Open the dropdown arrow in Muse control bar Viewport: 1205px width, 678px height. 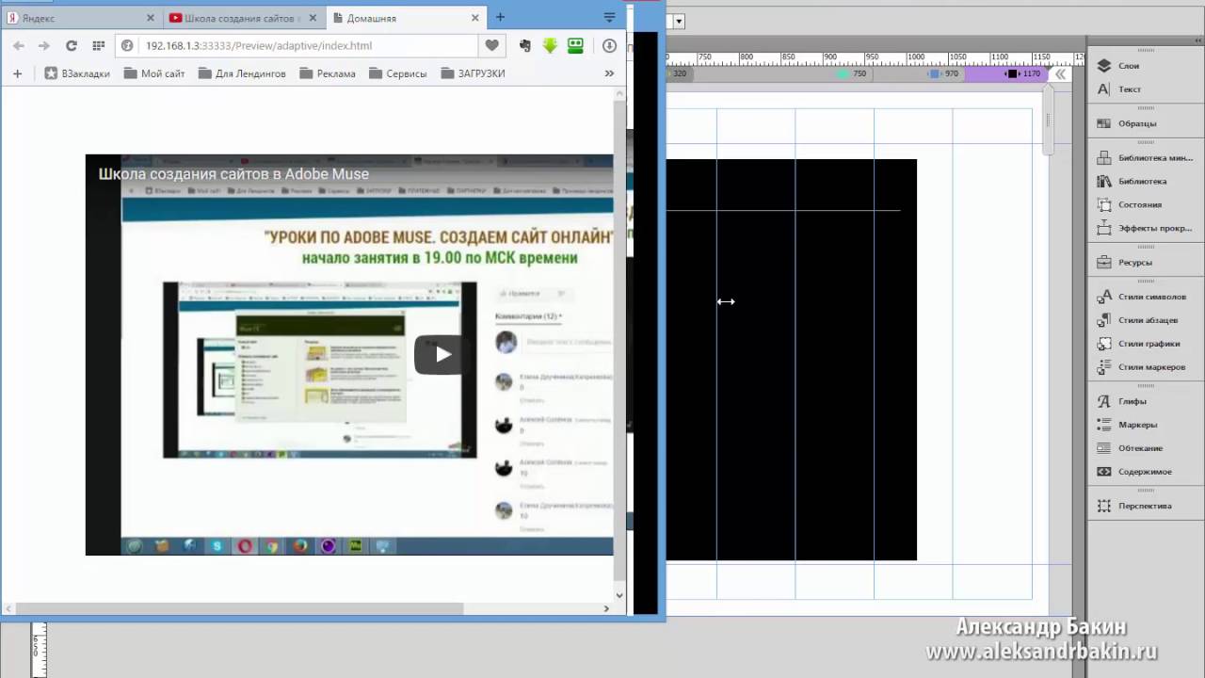pos(679,22)
